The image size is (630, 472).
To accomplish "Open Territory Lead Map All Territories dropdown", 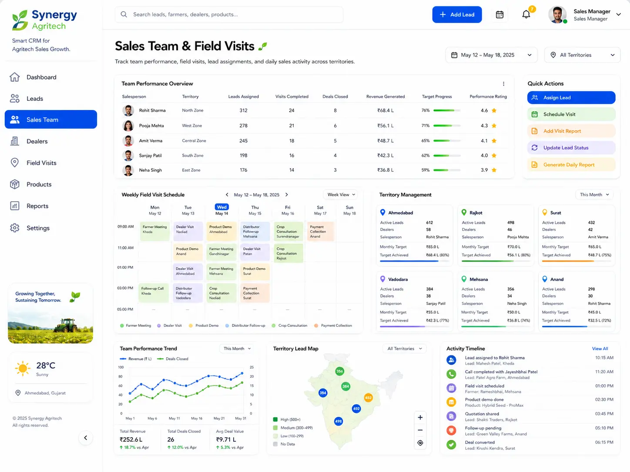I will coord(405,349).
